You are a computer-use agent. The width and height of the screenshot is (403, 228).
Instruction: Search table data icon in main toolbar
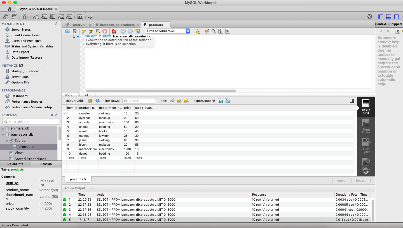[80, 16]
